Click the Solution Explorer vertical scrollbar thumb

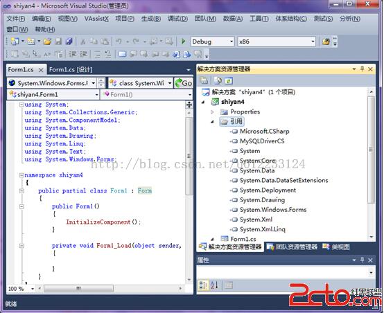372,150
